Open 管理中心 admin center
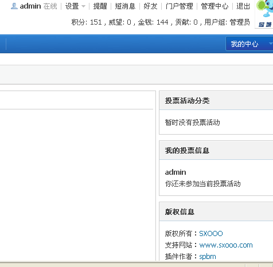 pos(214,6)
